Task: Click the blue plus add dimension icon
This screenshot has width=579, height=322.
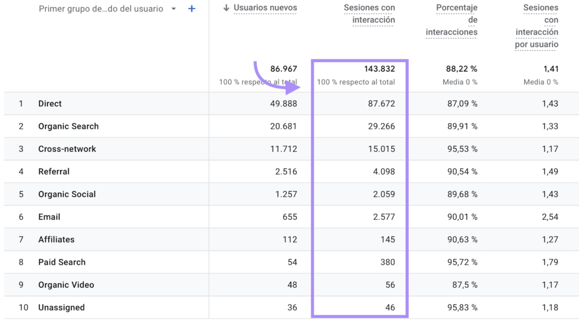Action: tap(192, 9)
